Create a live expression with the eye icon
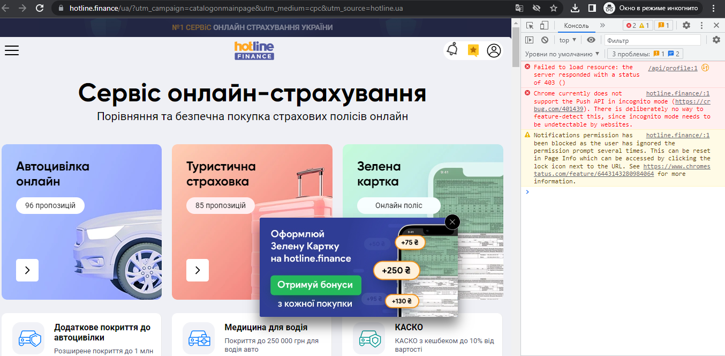The image size is (725, 356). pos(591,40)
